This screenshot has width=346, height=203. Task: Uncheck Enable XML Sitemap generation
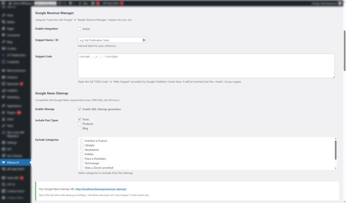pos(80,109)
